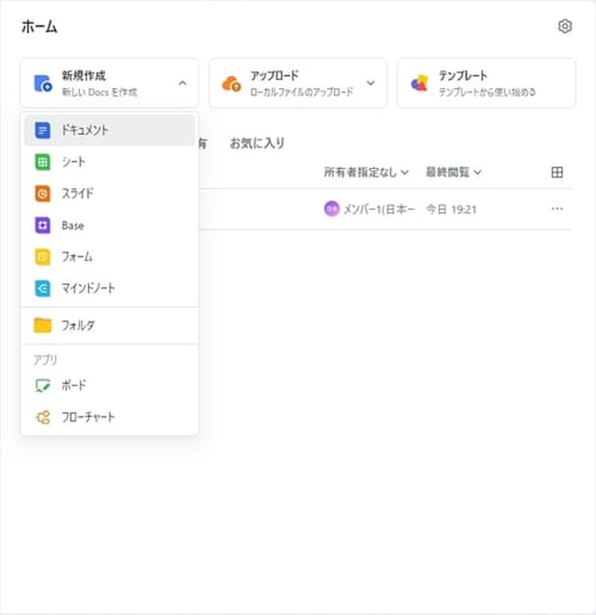
Task: Select ドキュメント to create a new document
Action: 86,130
